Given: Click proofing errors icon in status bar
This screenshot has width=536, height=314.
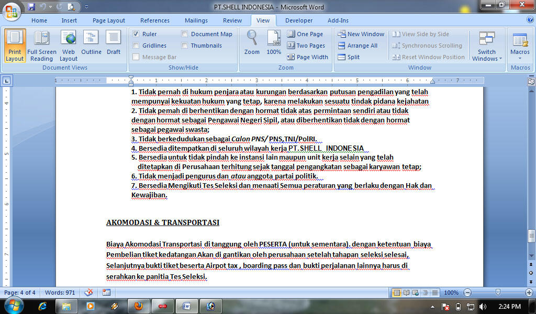Looking at the screenshot, I should click(x=88, y=293).
